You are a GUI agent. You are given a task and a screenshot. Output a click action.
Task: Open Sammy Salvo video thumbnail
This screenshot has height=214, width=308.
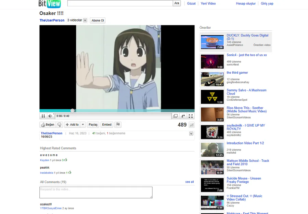pos(212,97)
